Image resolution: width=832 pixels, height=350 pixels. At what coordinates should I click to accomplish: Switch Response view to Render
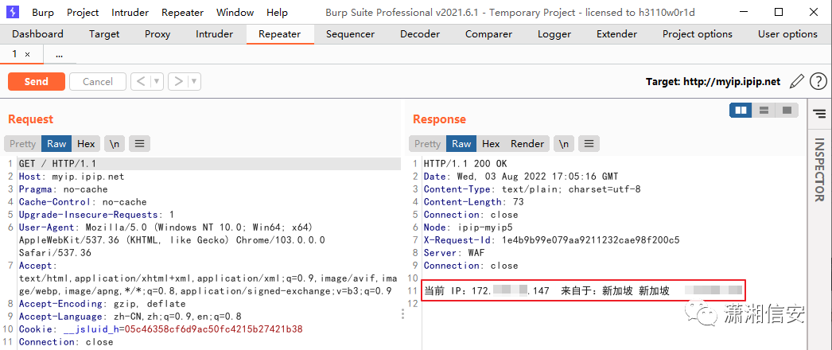(x=527, y=144)
